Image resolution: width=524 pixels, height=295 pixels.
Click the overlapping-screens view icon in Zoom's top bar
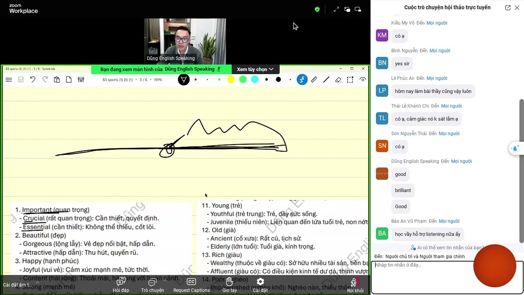347,9
